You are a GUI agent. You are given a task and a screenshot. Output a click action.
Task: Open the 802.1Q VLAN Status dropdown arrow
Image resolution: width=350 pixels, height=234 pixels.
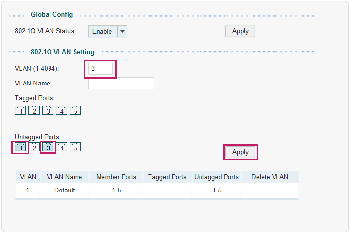tap(123, 31)
